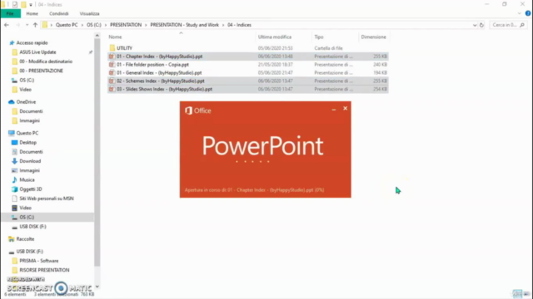
Task: Select the UTILITY folder icon
Action: click(112, 48)
